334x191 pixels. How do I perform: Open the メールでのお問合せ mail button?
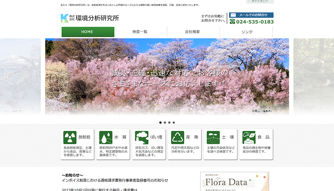click(x=251, y=15)
